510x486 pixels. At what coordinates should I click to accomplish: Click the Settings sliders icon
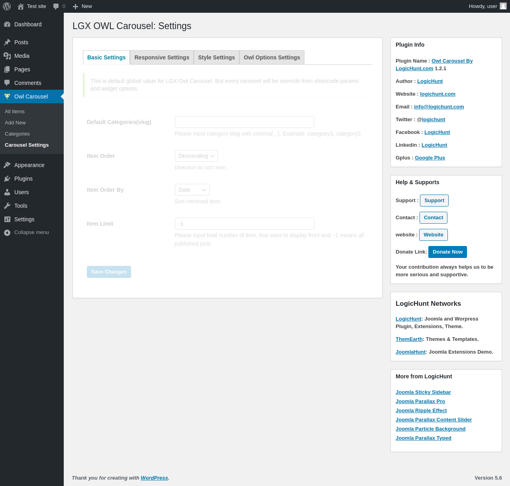pos(7,219)
